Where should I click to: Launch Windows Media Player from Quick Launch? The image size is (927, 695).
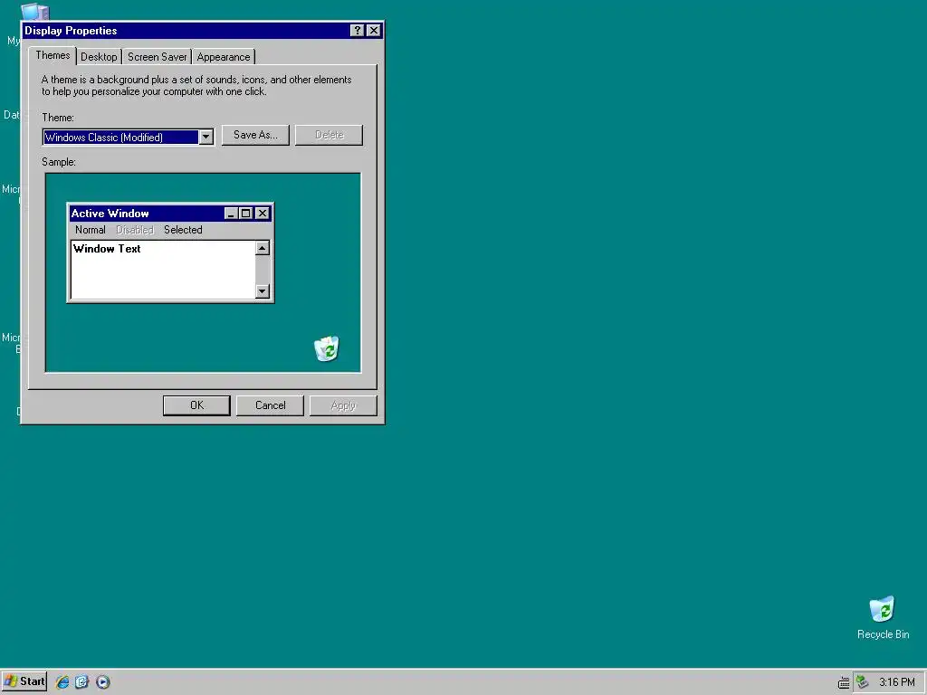click(x=102, y=682)
